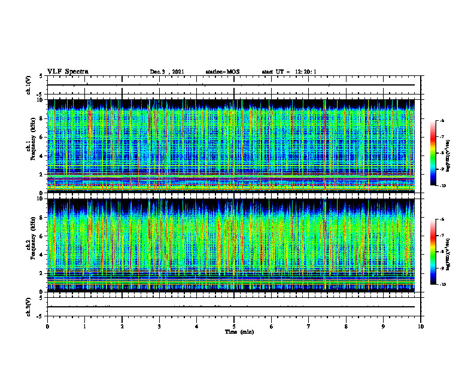Click the "ch.1(V)" axis label
The image size is (474, 366).
pyautogui.click(x=28, y=85)
